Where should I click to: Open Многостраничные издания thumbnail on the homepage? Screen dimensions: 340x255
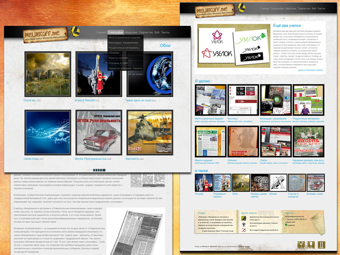click(x=210, y=100)
